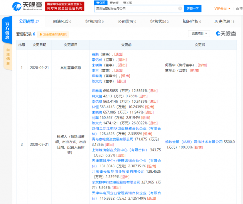243x204 pixels.
Task: Open the Tianyancha logo homepage
Action: pyautogui.click(x=27, y=6)
